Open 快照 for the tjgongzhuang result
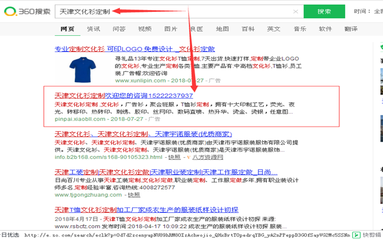Image resolution: width=383 pixels, height=239 pixels. (x=134, y=195)
